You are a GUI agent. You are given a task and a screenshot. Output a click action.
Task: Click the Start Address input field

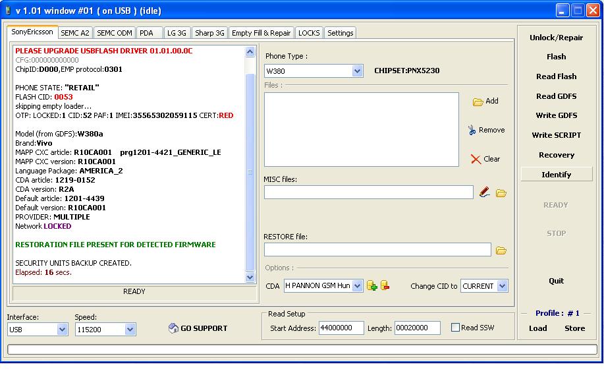pos(341,328)
